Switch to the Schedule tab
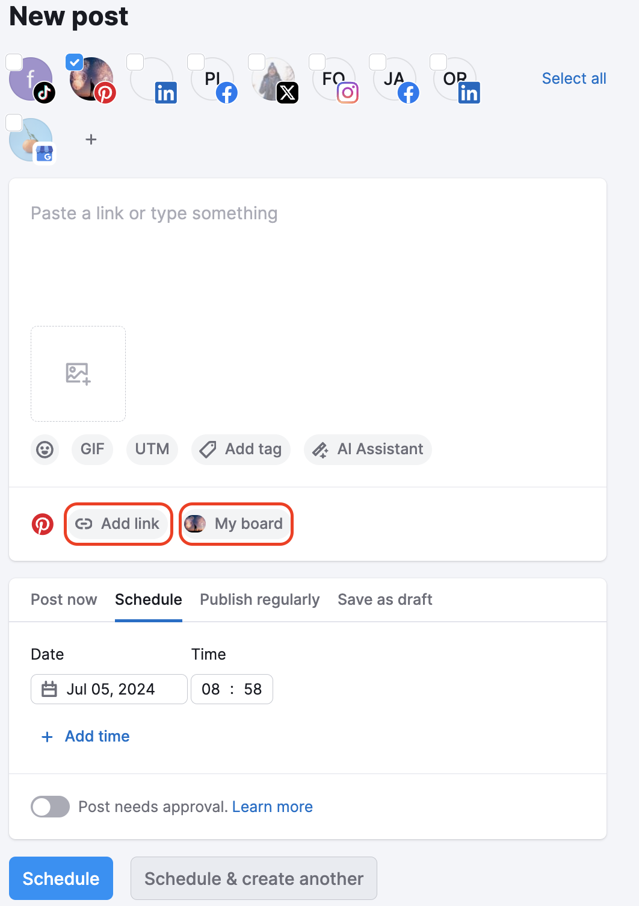The width and height of the screenshot is (639, 906). (x=149, y=599)
